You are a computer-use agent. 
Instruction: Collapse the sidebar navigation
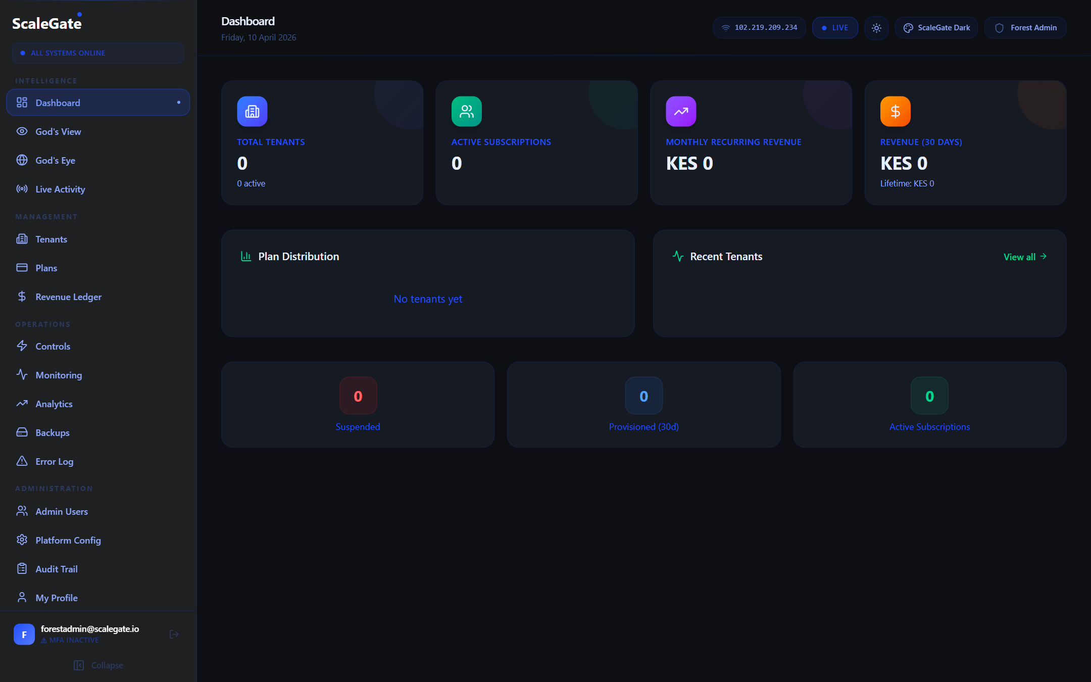(99, 665)
